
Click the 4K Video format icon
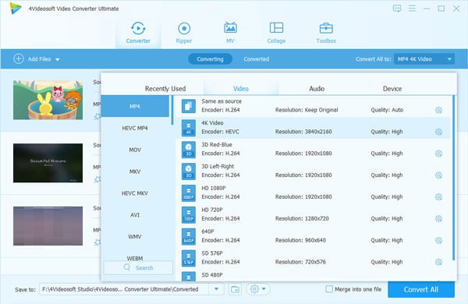[x=188, y=128]
